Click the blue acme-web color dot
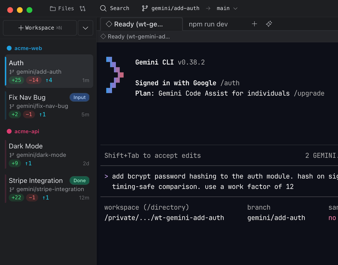Image resolution: width=338 pixels, height=265 pixels. (9, 48)
